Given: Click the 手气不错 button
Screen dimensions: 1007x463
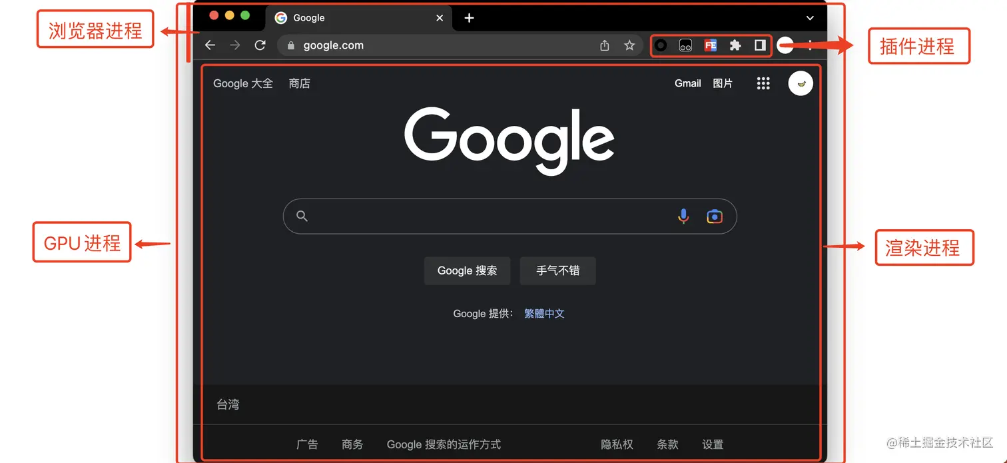Looking at the screenshot, I should (558, 270).
